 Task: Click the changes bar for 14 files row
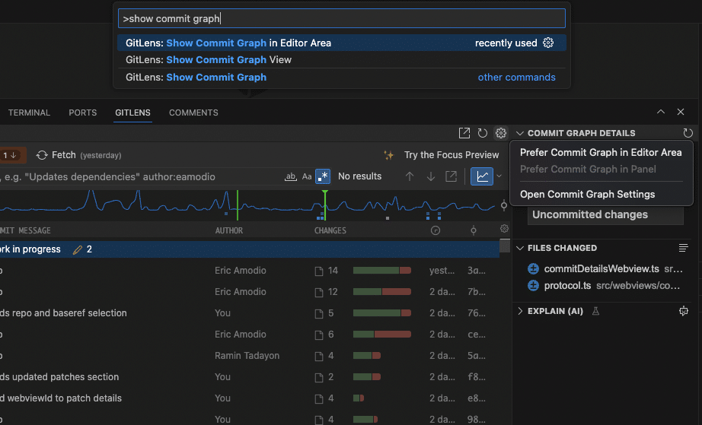coord(382,271)
